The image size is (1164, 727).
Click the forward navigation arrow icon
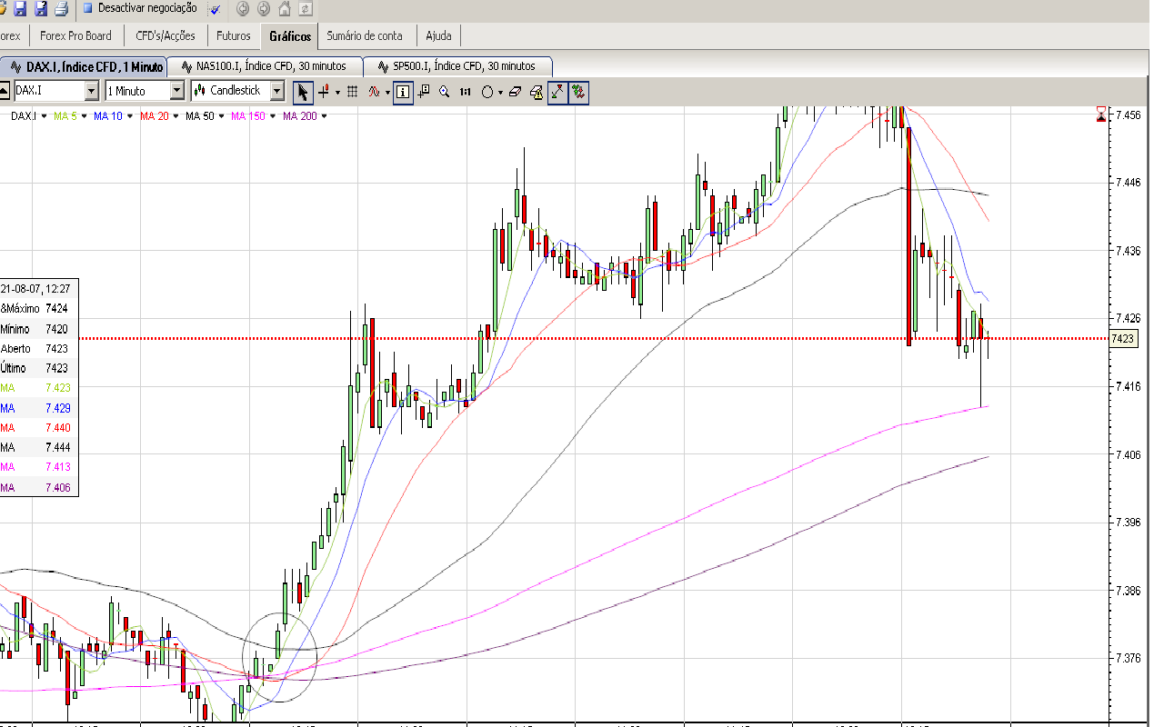pyautogui.click(x=264, y=9)
